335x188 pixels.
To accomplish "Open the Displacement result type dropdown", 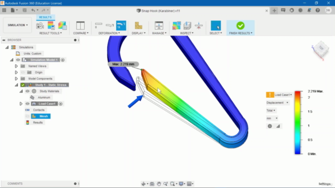I will click(277, 103).
